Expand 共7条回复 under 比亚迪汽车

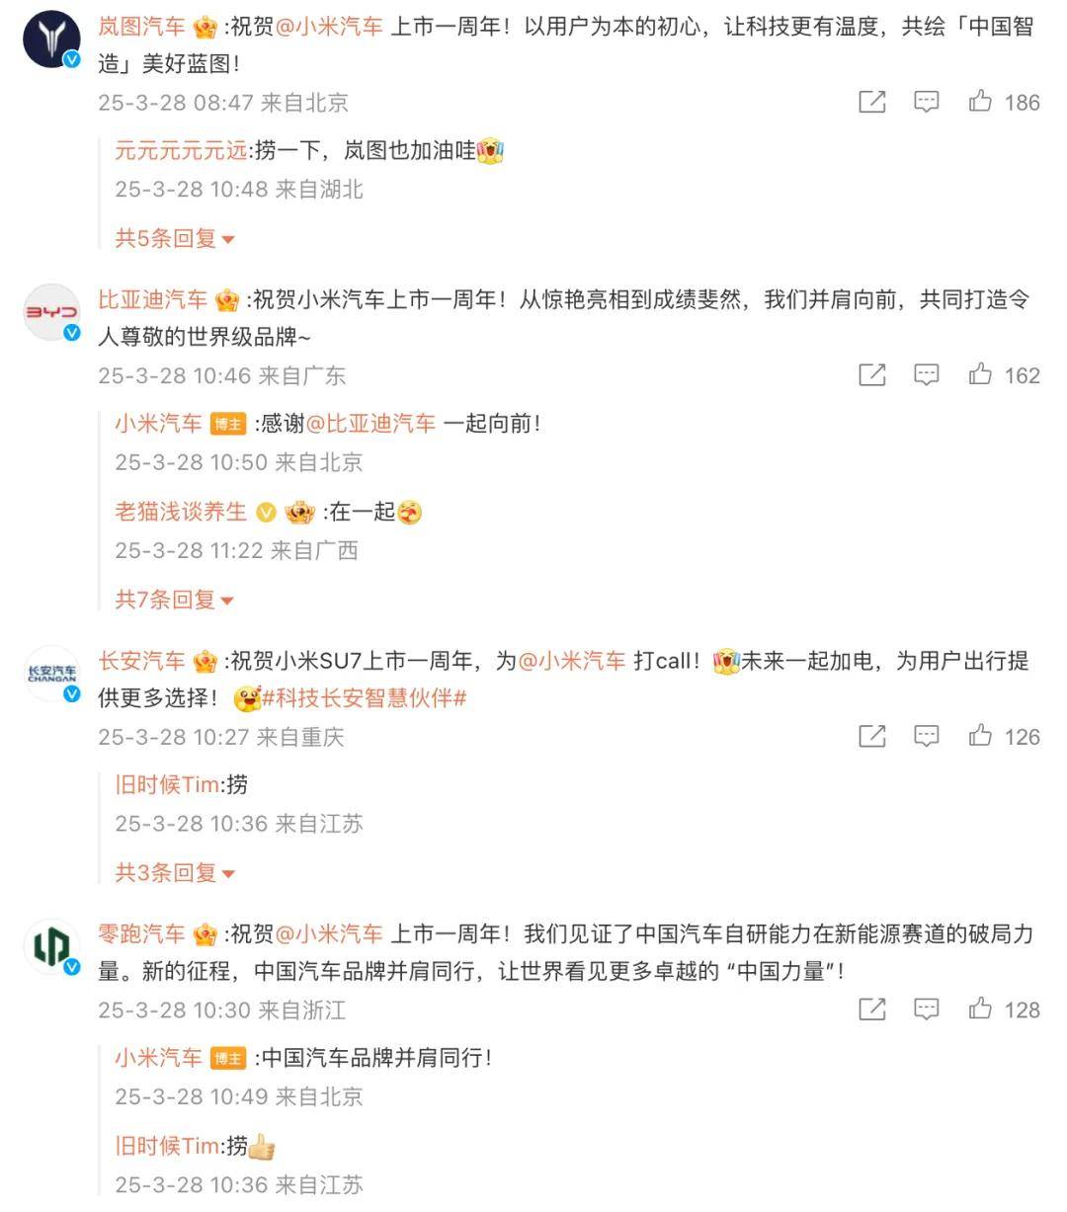(175, 599)
